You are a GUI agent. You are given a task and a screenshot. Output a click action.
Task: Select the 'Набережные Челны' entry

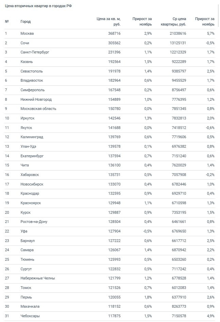(37, 278)
